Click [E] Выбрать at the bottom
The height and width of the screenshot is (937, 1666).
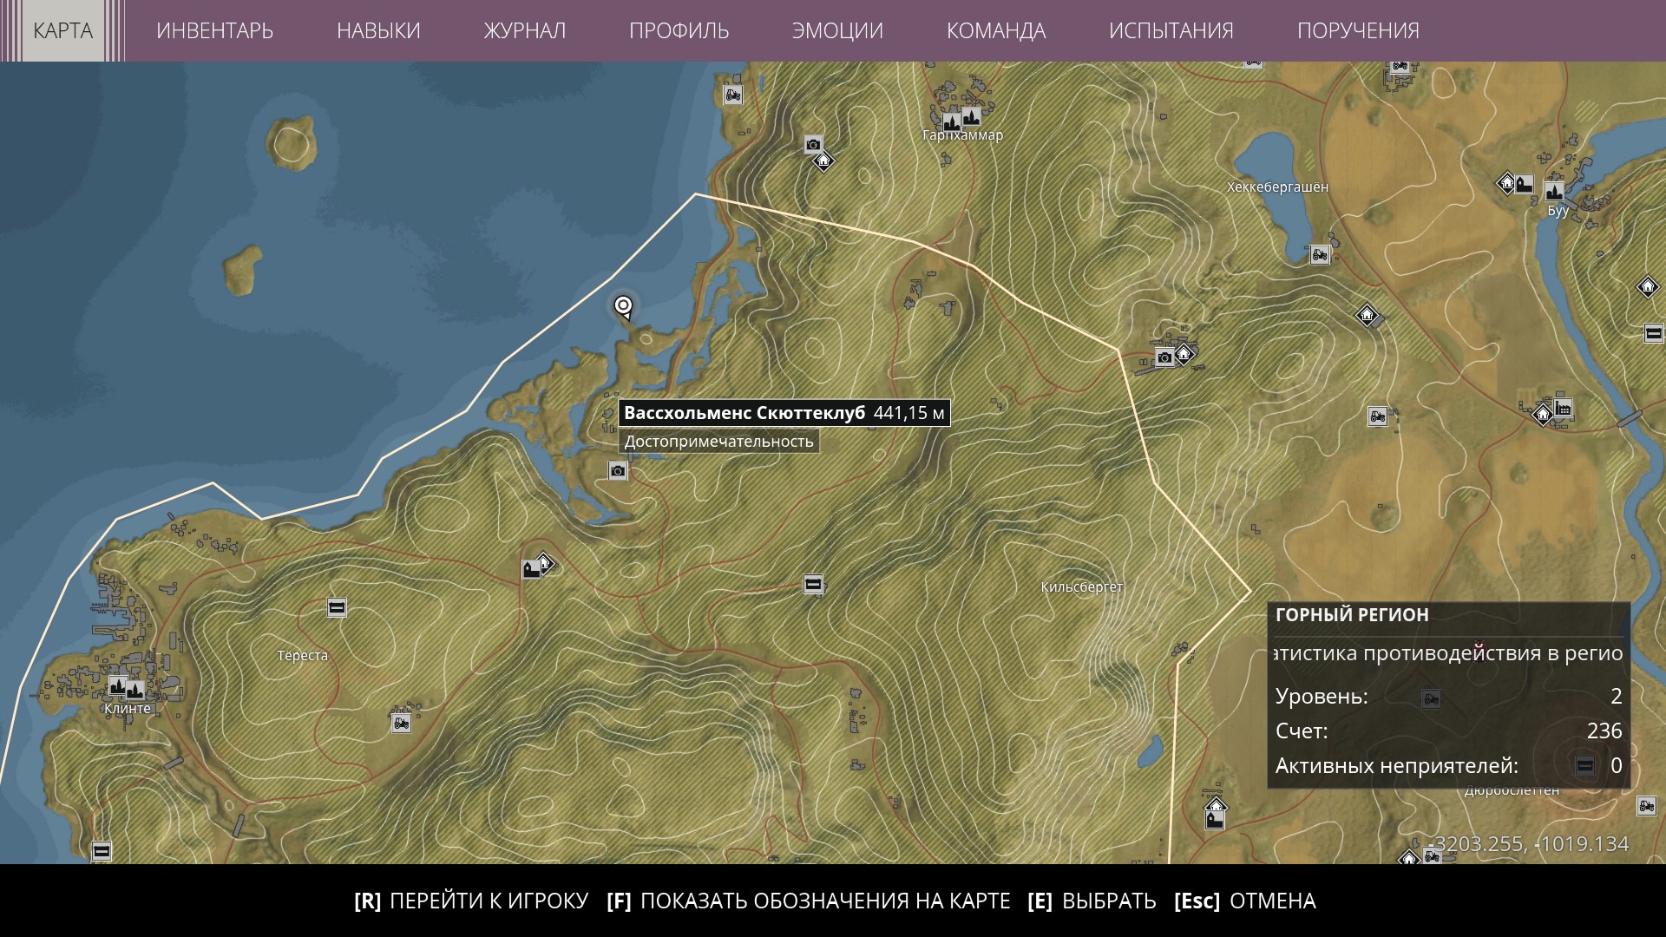1092,901
